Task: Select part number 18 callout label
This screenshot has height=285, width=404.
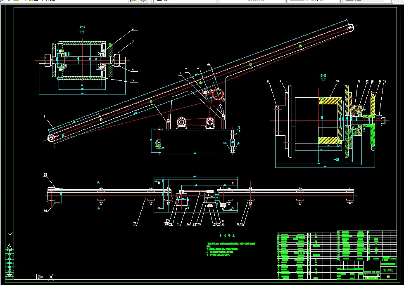Action: click(x=222, y=221)
